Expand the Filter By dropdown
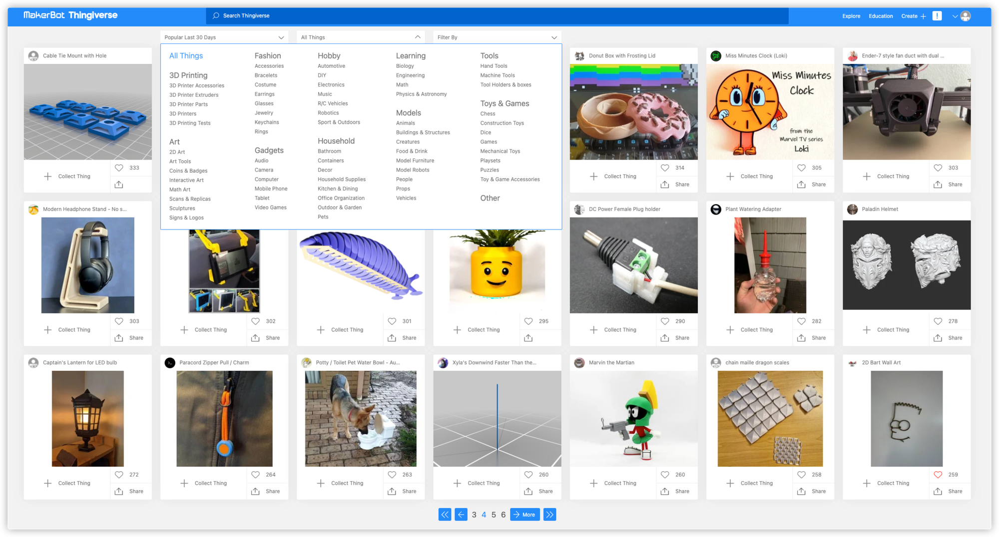 (x=497, y=37)
